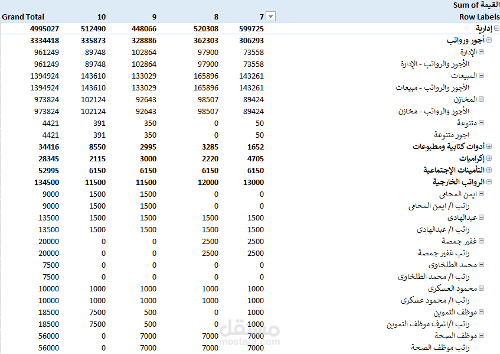Select column header 9

tap(154, 17)
